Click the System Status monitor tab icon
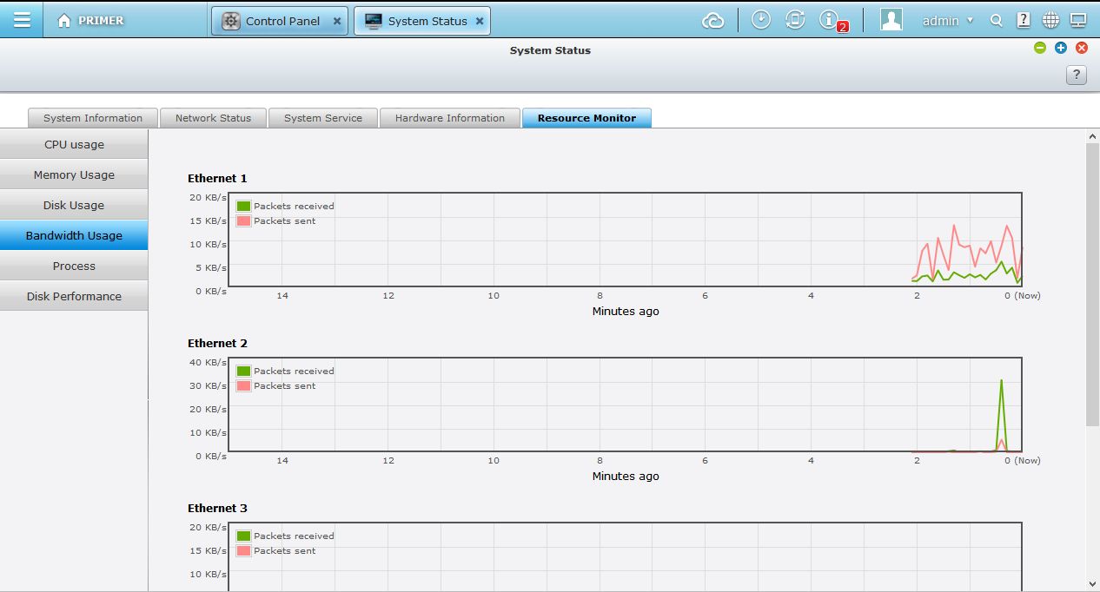This screenshot has height=592, width=1100. click(x=374, y=22)
